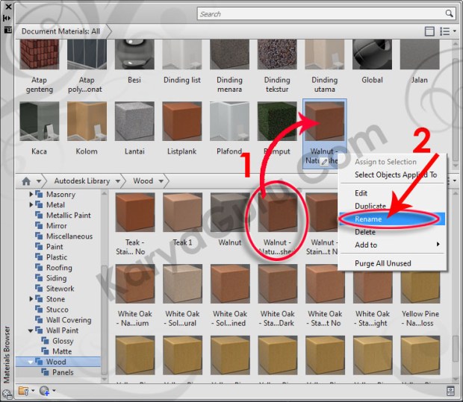Select the Matte subcategory

pos(62,351)
